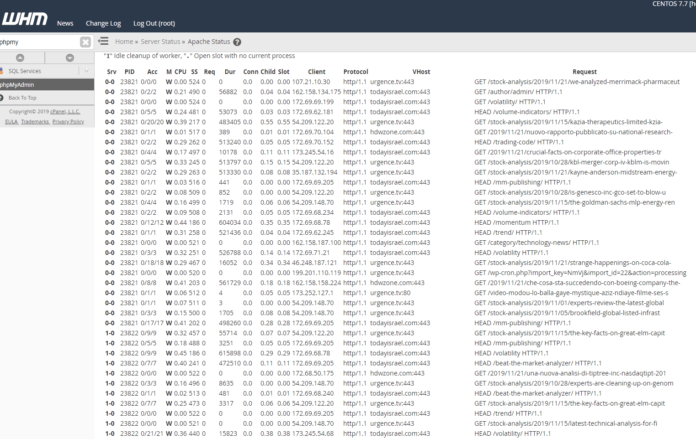Click the WHM logo
Screen dimensions: 696x439
tap(25, 19)
